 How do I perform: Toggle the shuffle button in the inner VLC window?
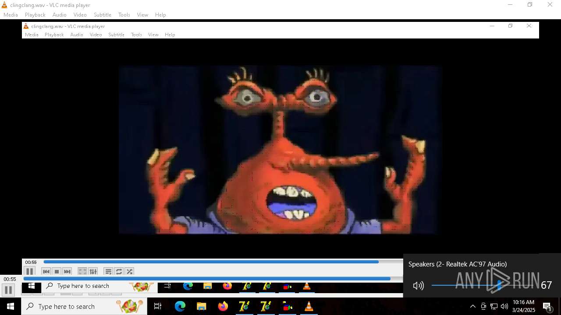pyautogui.click(x=129, y=272)
